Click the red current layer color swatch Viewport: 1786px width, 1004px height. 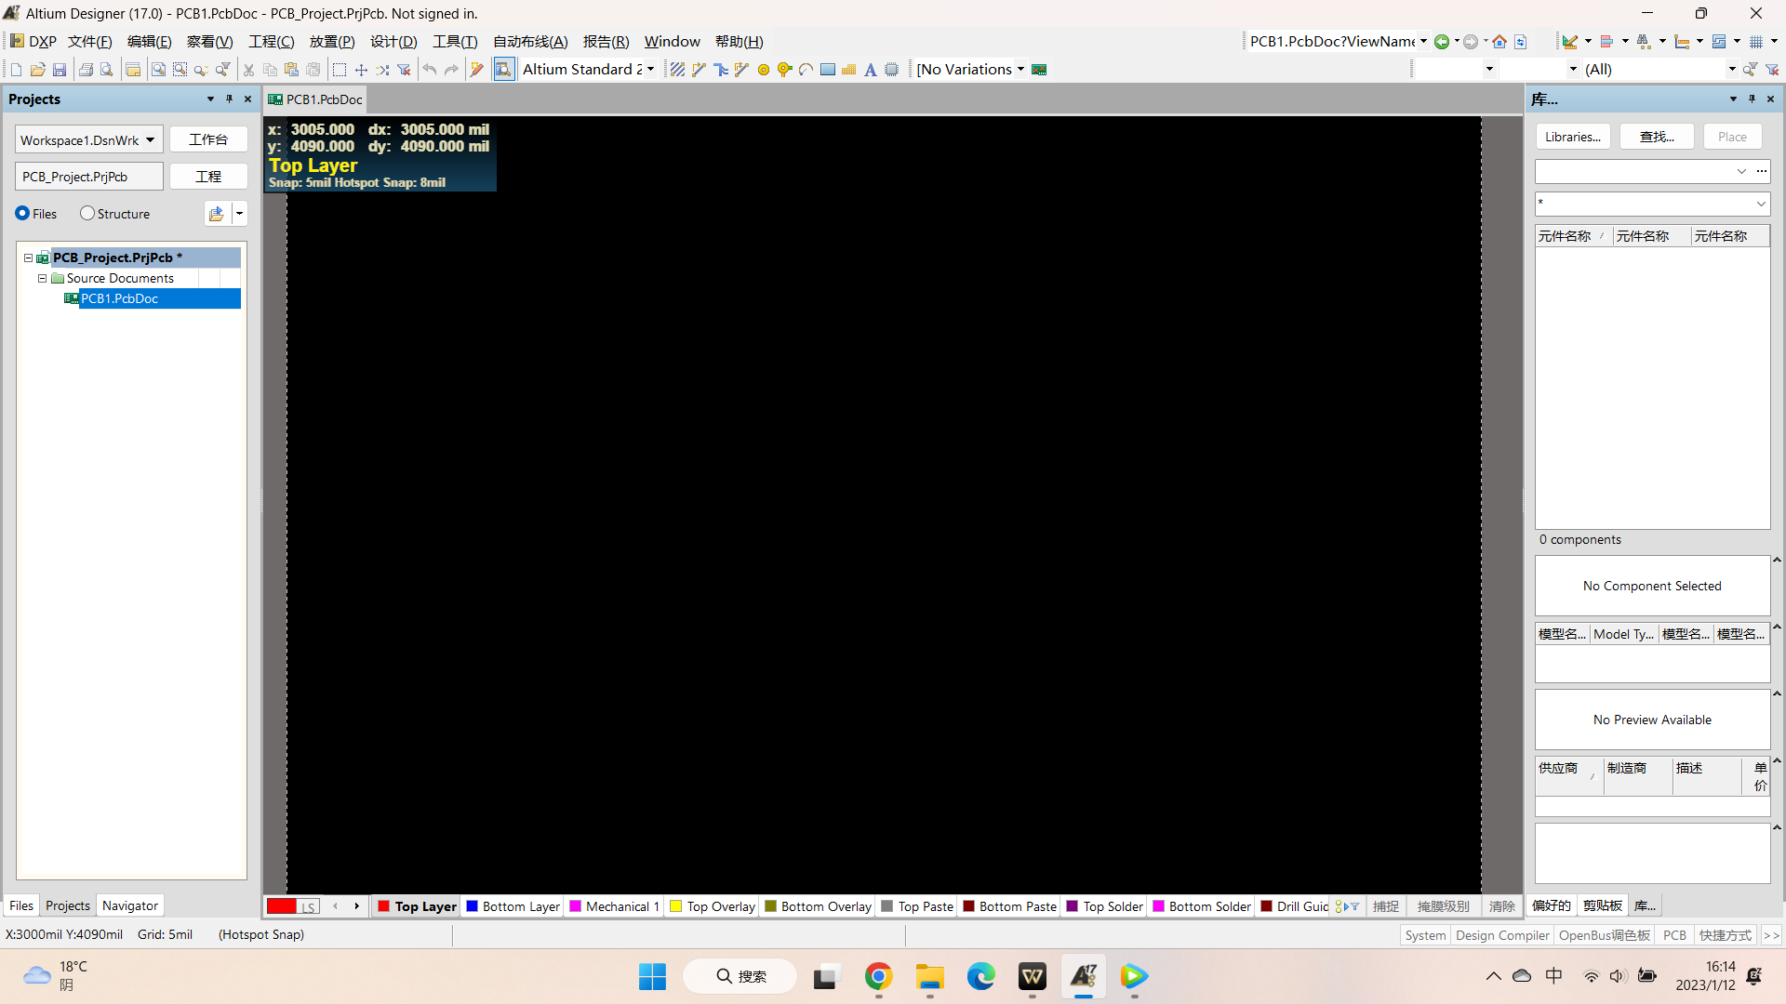281,906
